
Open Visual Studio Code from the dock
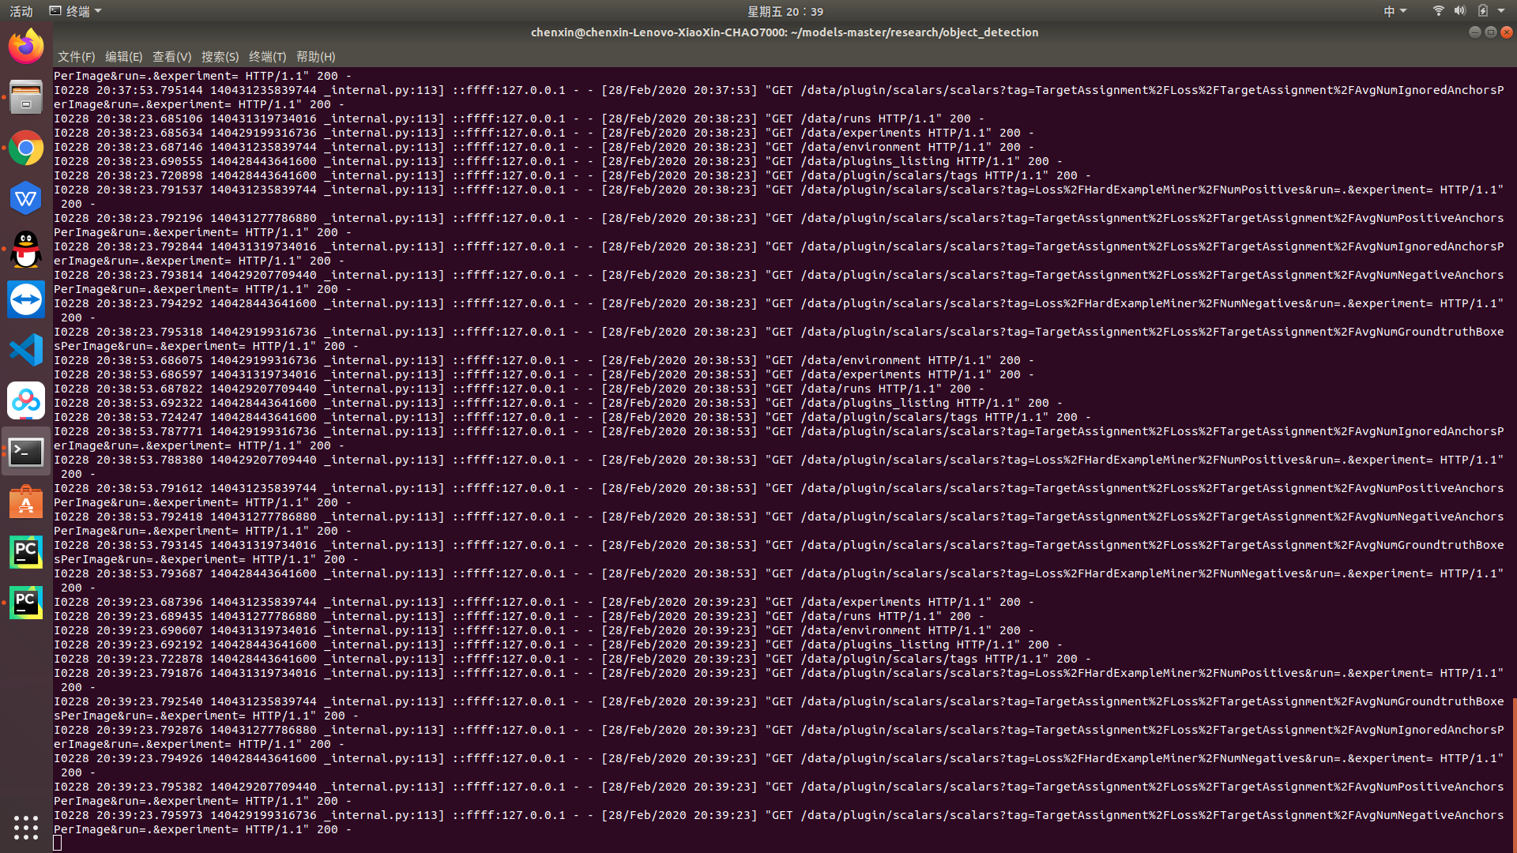pyautogui.click(x=26, y=350)
